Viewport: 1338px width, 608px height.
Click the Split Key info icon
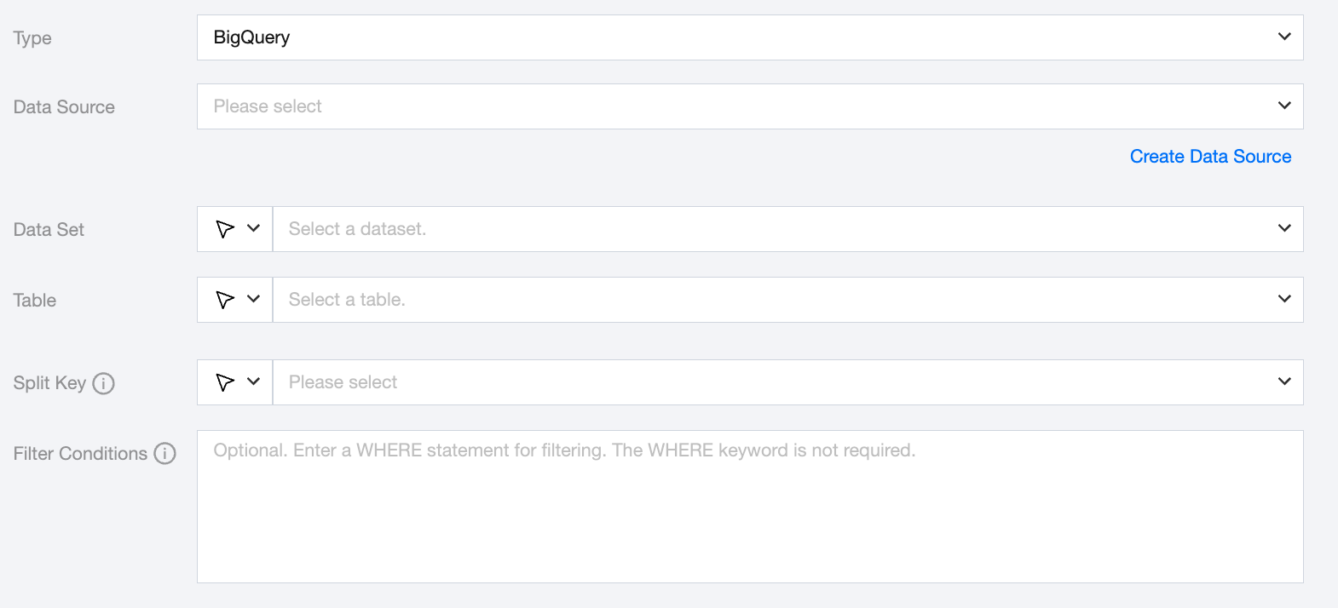tap(103, 383)
